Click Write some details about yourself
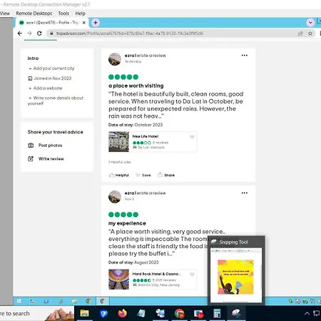This screenshot has width=321, height=321. point(56,101)
